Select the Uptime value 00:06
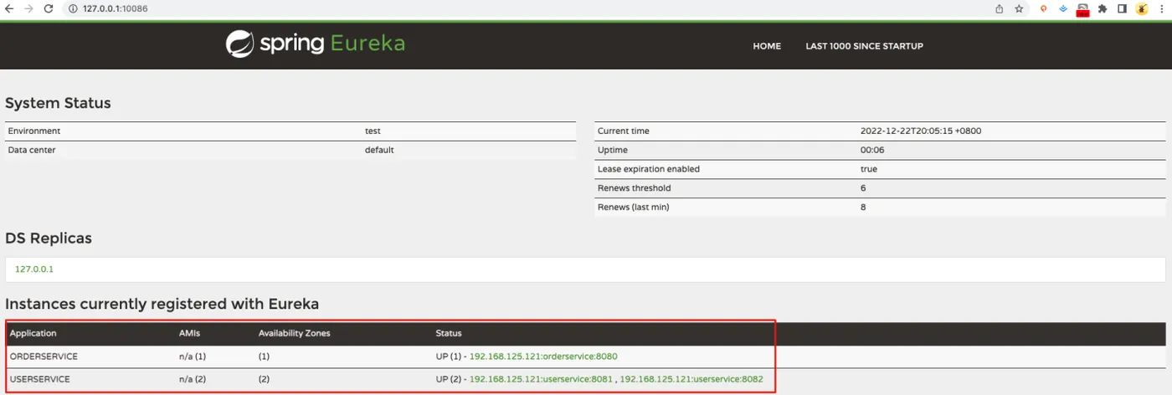1172x395 pixels. coord(872,150)
